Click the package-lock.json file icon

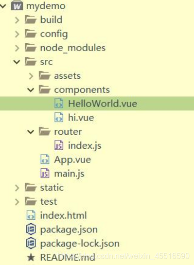(x=31, y=243)
